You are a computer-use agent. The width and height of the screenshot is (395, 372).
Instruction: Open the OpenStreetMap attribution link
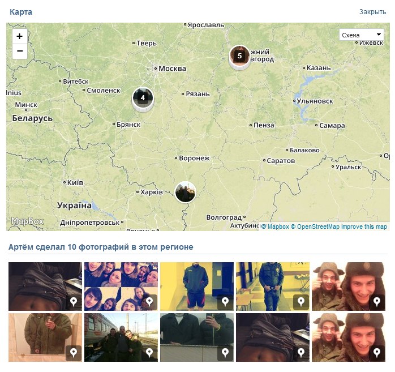[315, 226]
